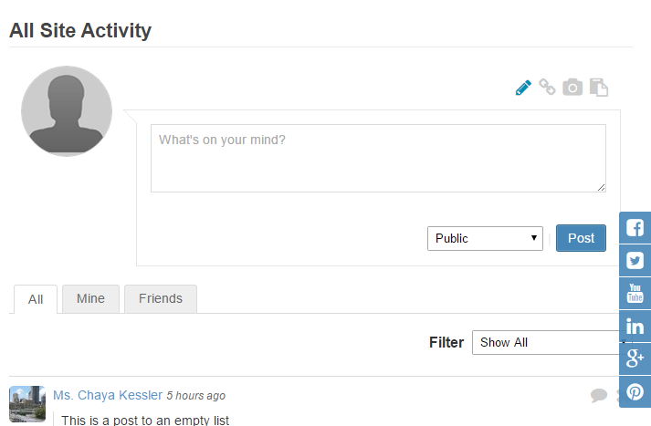Open the Public visibility dropdown
Viewport: 651px width, 426px height.
485,238
